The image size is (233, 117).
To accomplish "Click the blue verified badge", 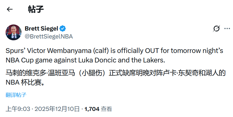I will click(x=63, y=28).
